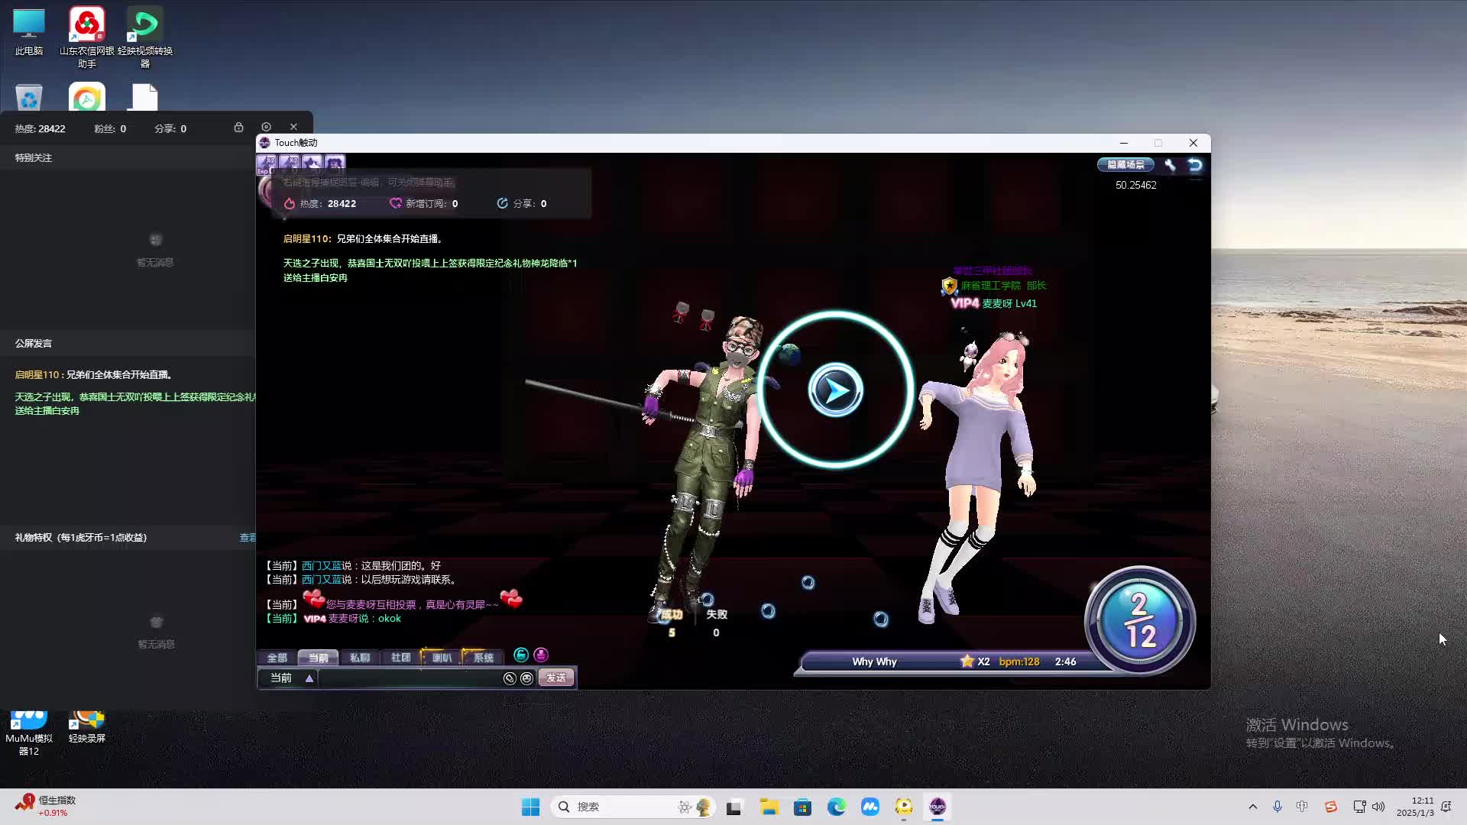Click the clear chat eraser icon

pyautogui.click(x=510, y=678)
